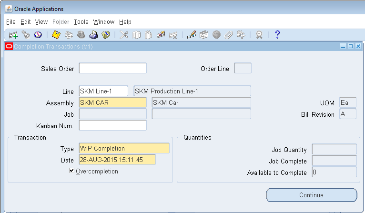Open the Help menu
This screenshot has height=213, width=365.
[x=125, y=22]
